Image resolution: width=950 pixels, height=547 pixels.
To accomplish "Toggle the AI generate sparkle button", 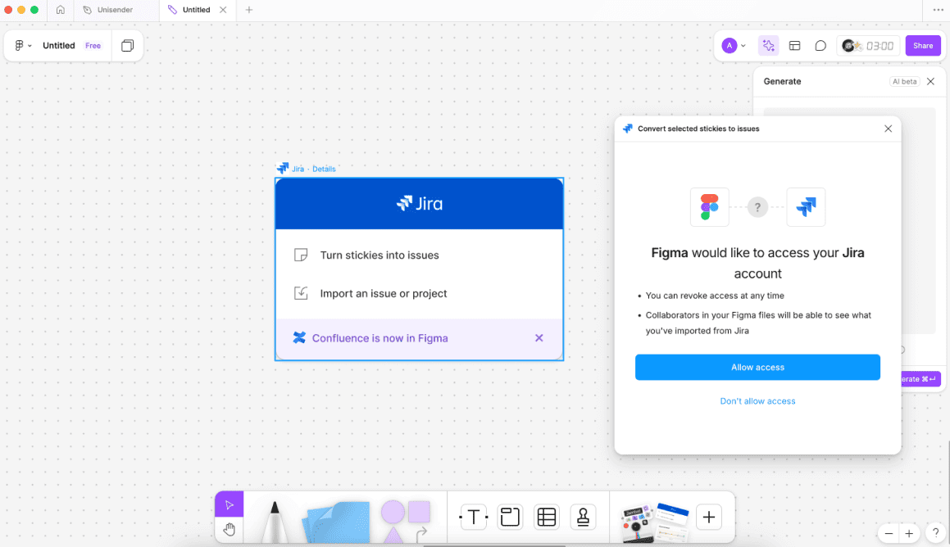I will point(768,45).
